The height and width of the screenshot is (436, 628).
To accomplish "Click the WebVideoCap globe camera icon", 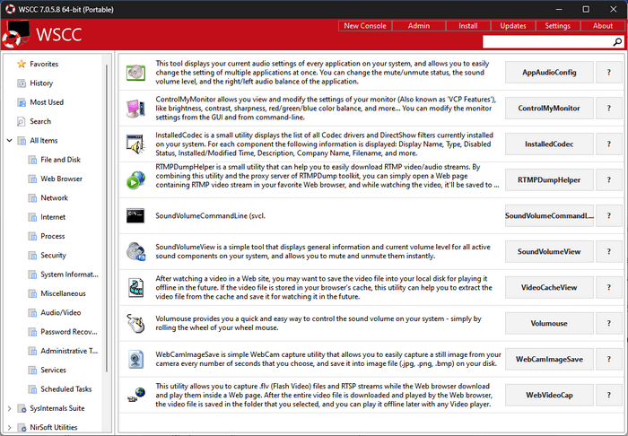I will click(136, 395).
